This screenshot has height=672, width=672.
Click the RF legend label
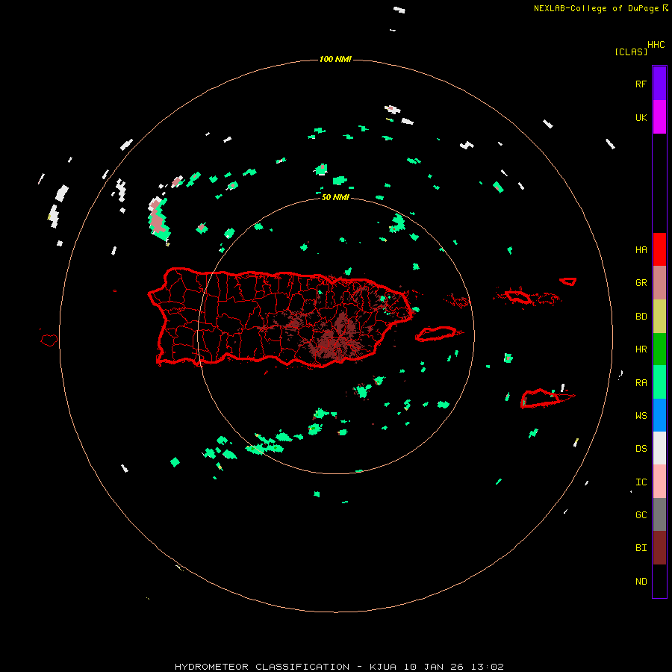[641, 84]
